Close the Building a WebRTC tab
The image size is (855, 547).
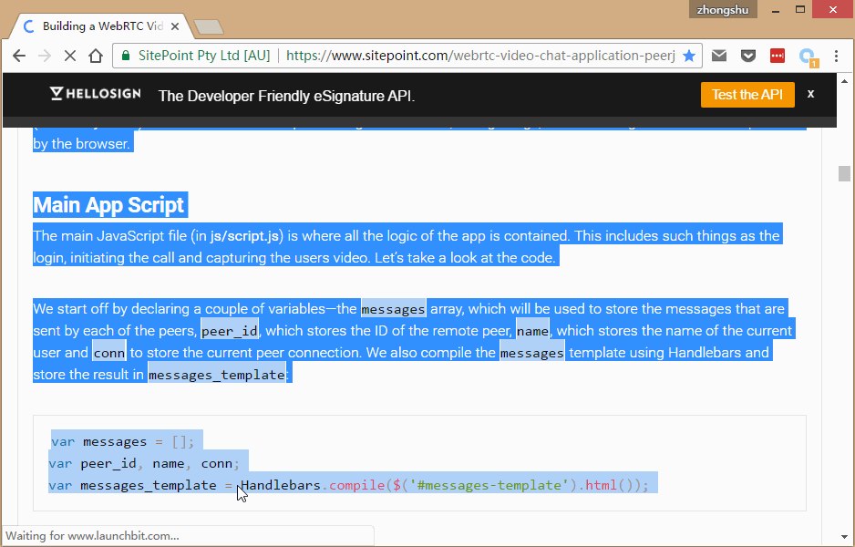175,26
